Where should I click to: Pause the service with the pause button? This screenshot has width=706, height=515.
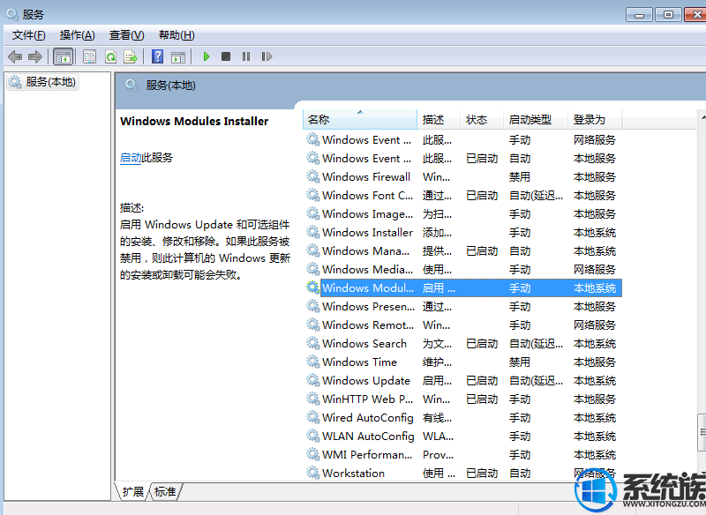coord(246,56)
